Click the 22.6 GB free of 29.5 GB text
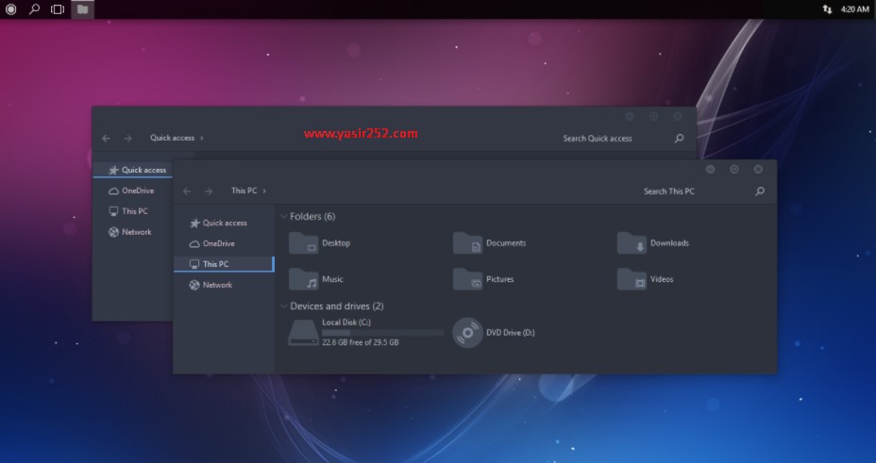The image size is (876, 463). [361, 342]
